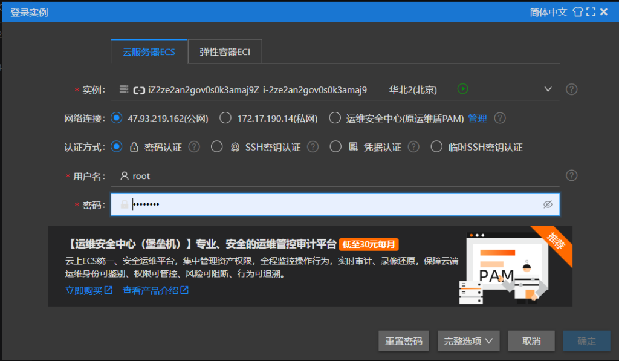Image resolution: width=619 pixels, height=361 pixels.
Task: Expand the 实例 instance dropdown
Action: [x=548, y=89]
